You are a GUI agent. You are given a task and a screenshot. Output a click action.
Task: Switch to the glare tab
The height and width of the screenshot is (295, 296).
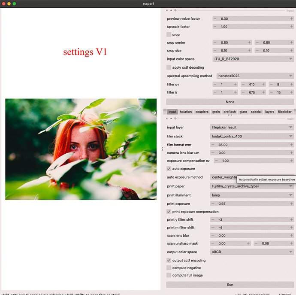click(x=243, y=112)
